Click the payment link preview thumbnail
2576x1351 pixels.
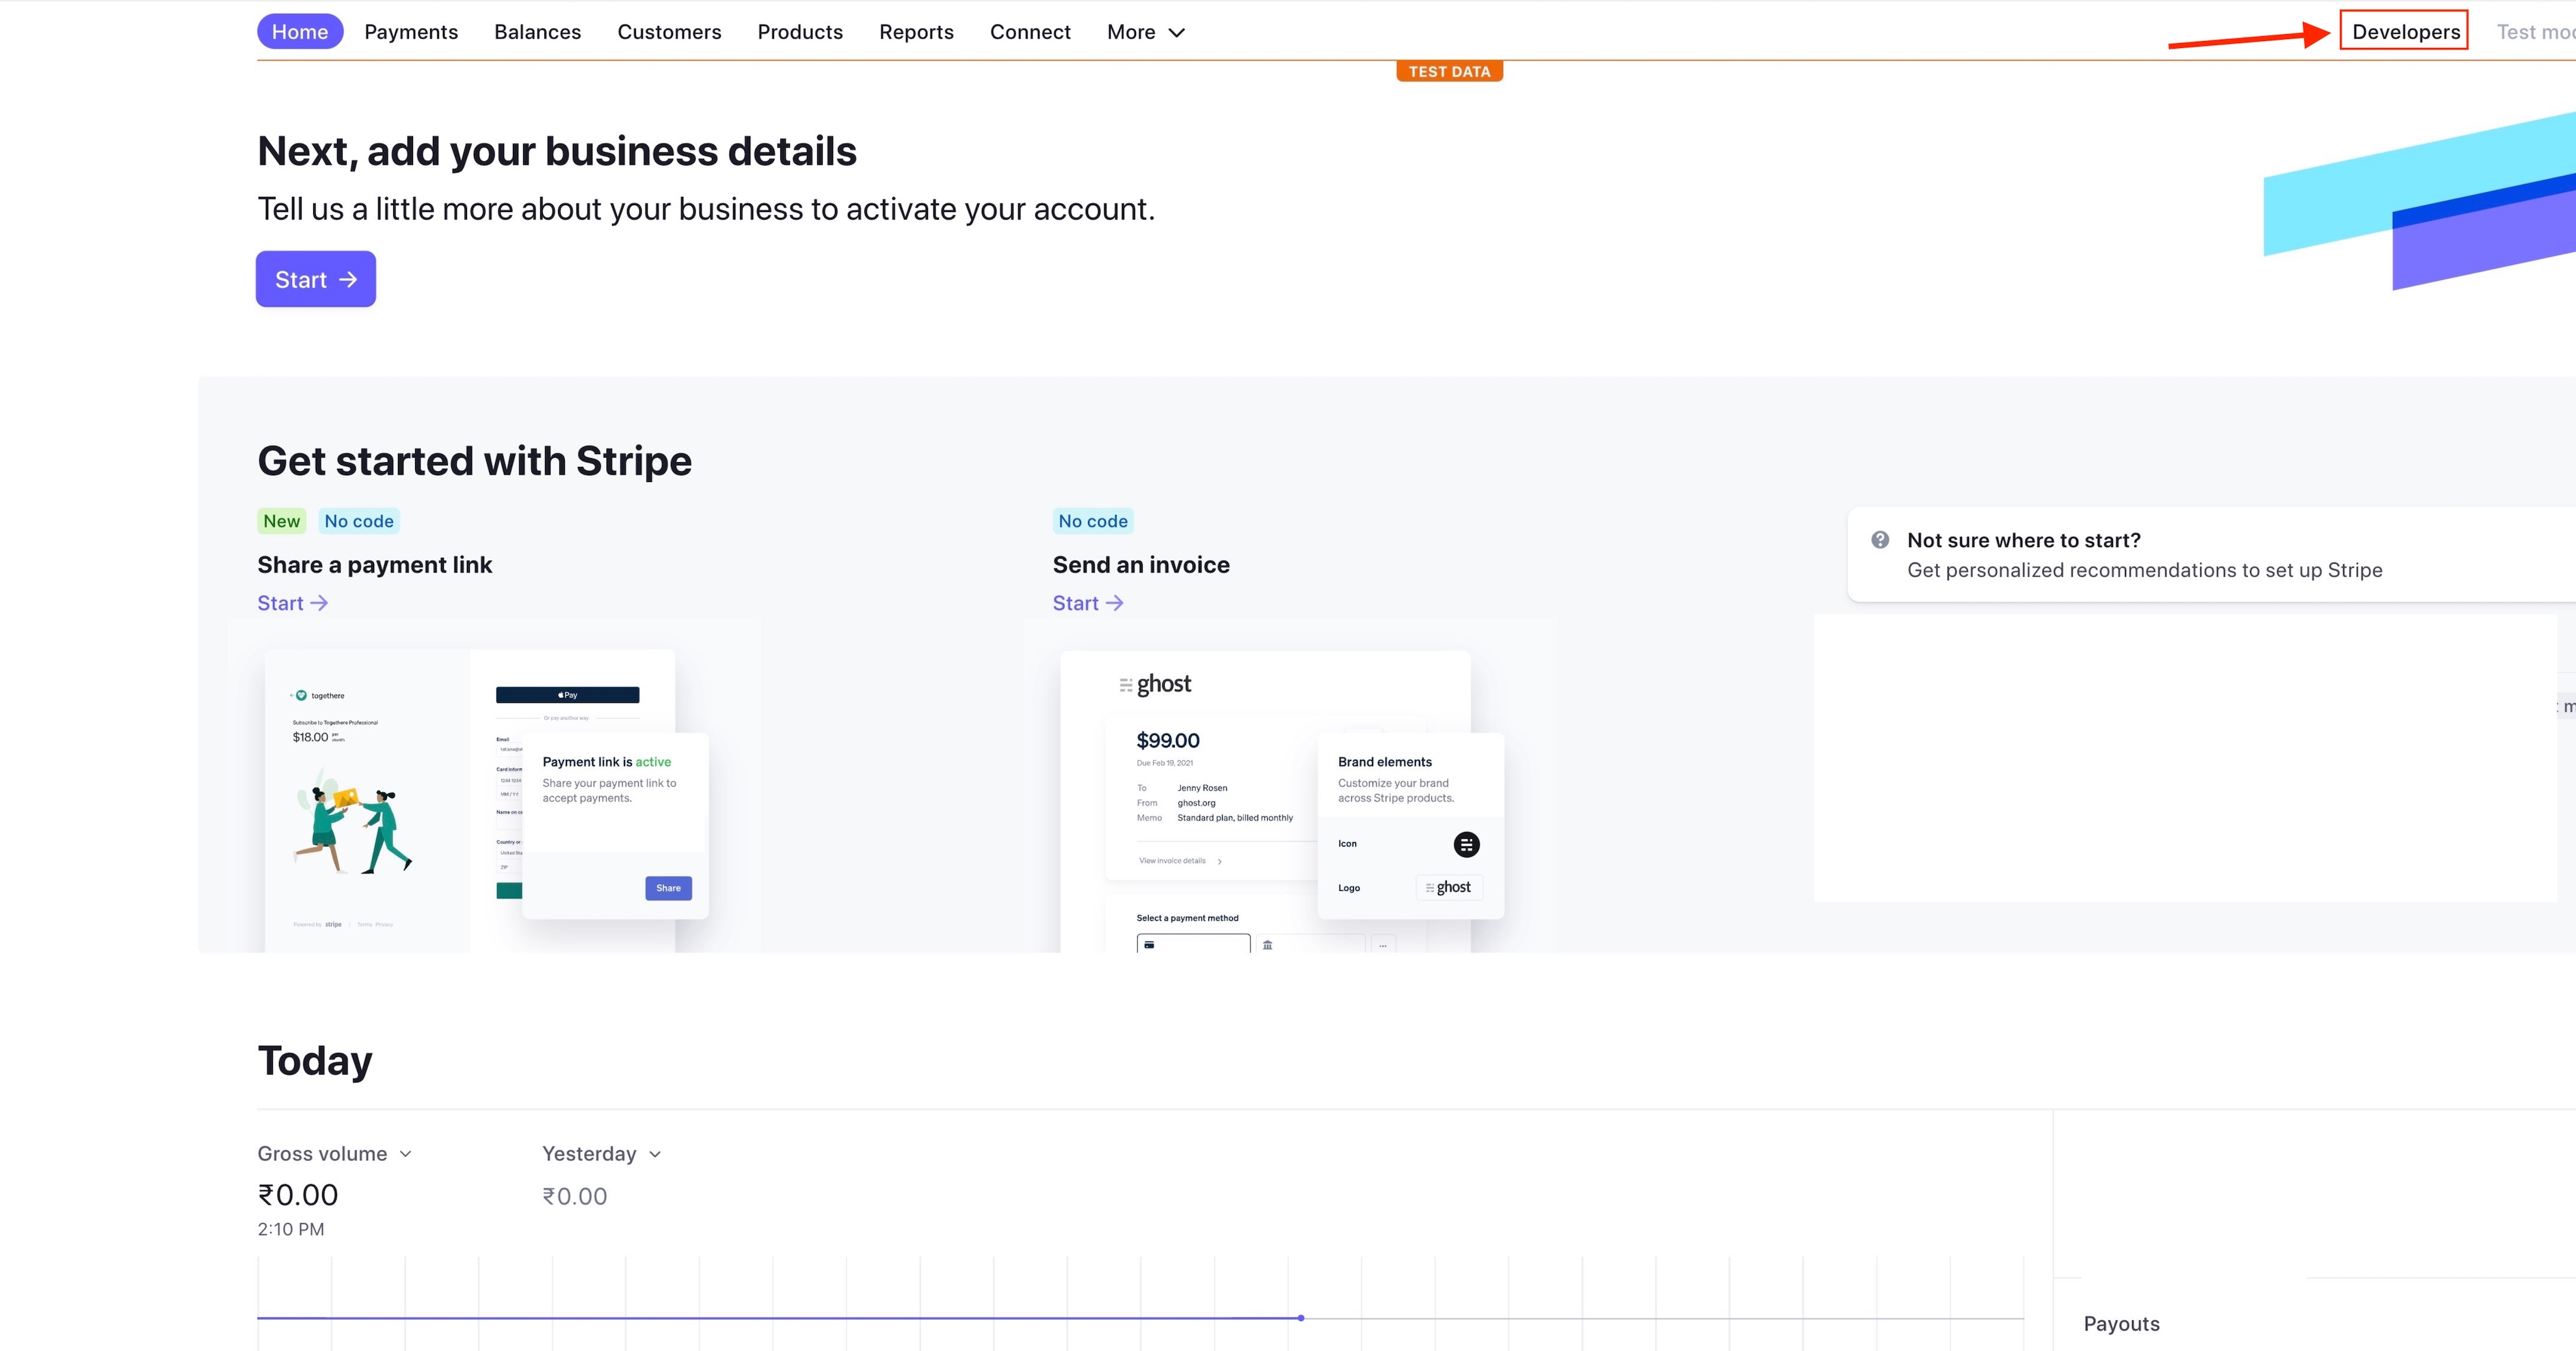[x=487, y=800]
